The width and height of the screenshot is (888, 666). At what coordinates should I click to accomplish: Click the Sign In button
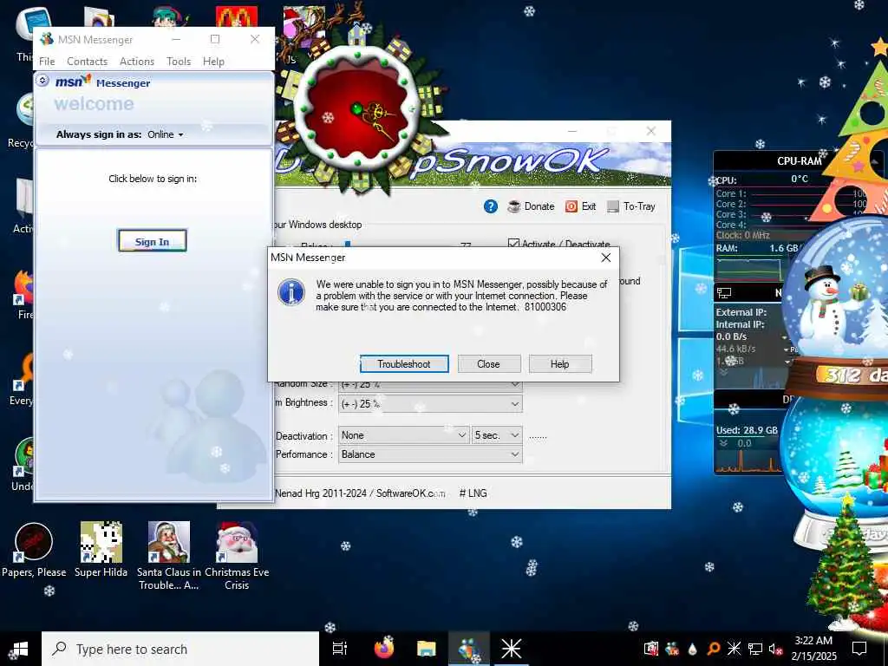[x=152, y=241]
